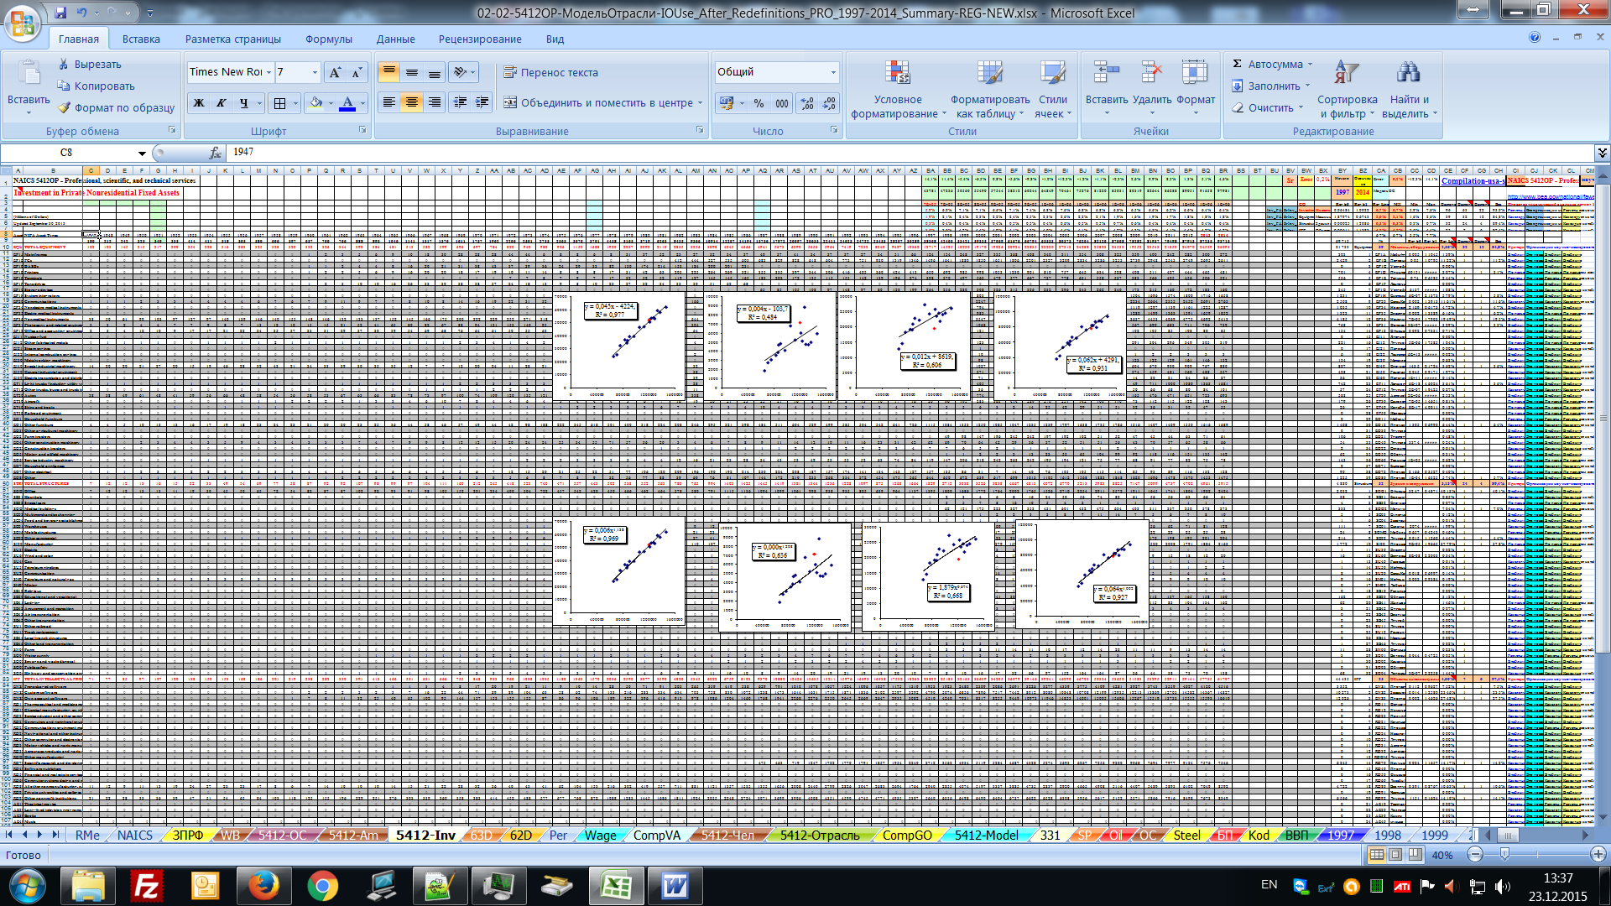
Task: Open the Общий number format dropdown
Action: pos(833,72)
